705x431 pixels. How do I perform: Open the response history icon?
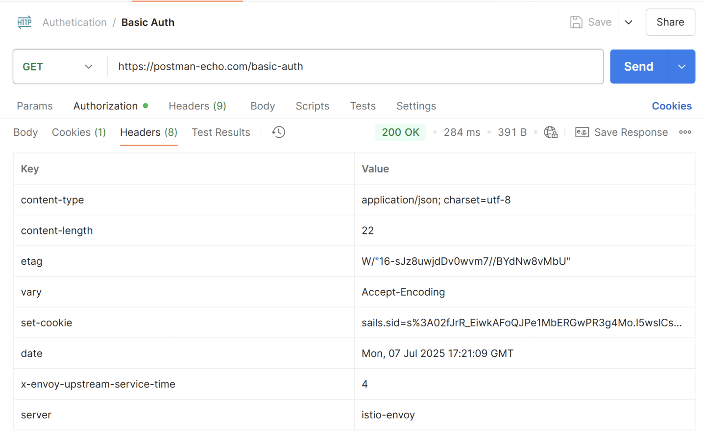click(x=278, y=132)
